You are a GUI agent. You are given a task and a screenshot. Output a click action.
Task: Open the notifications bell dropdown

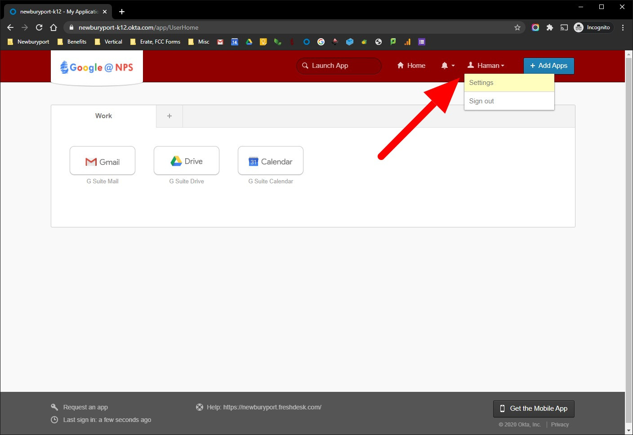coord(448,66)
